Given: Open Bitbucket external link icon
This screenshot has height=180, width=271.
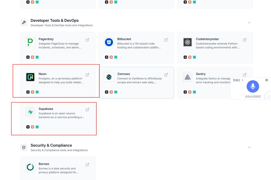Looking at the screenshot, I should (166, 40).
